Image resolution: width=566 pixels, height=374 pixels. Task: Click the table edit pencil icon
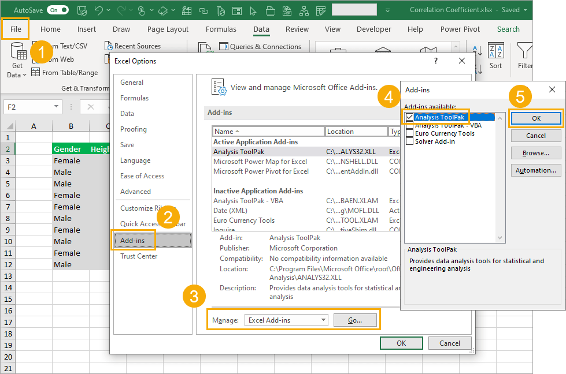(321, 11)
